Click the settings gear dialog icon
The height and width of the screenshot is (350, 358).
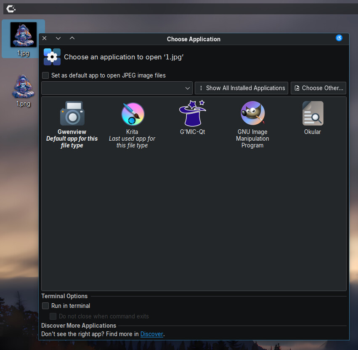click(52, 57)
